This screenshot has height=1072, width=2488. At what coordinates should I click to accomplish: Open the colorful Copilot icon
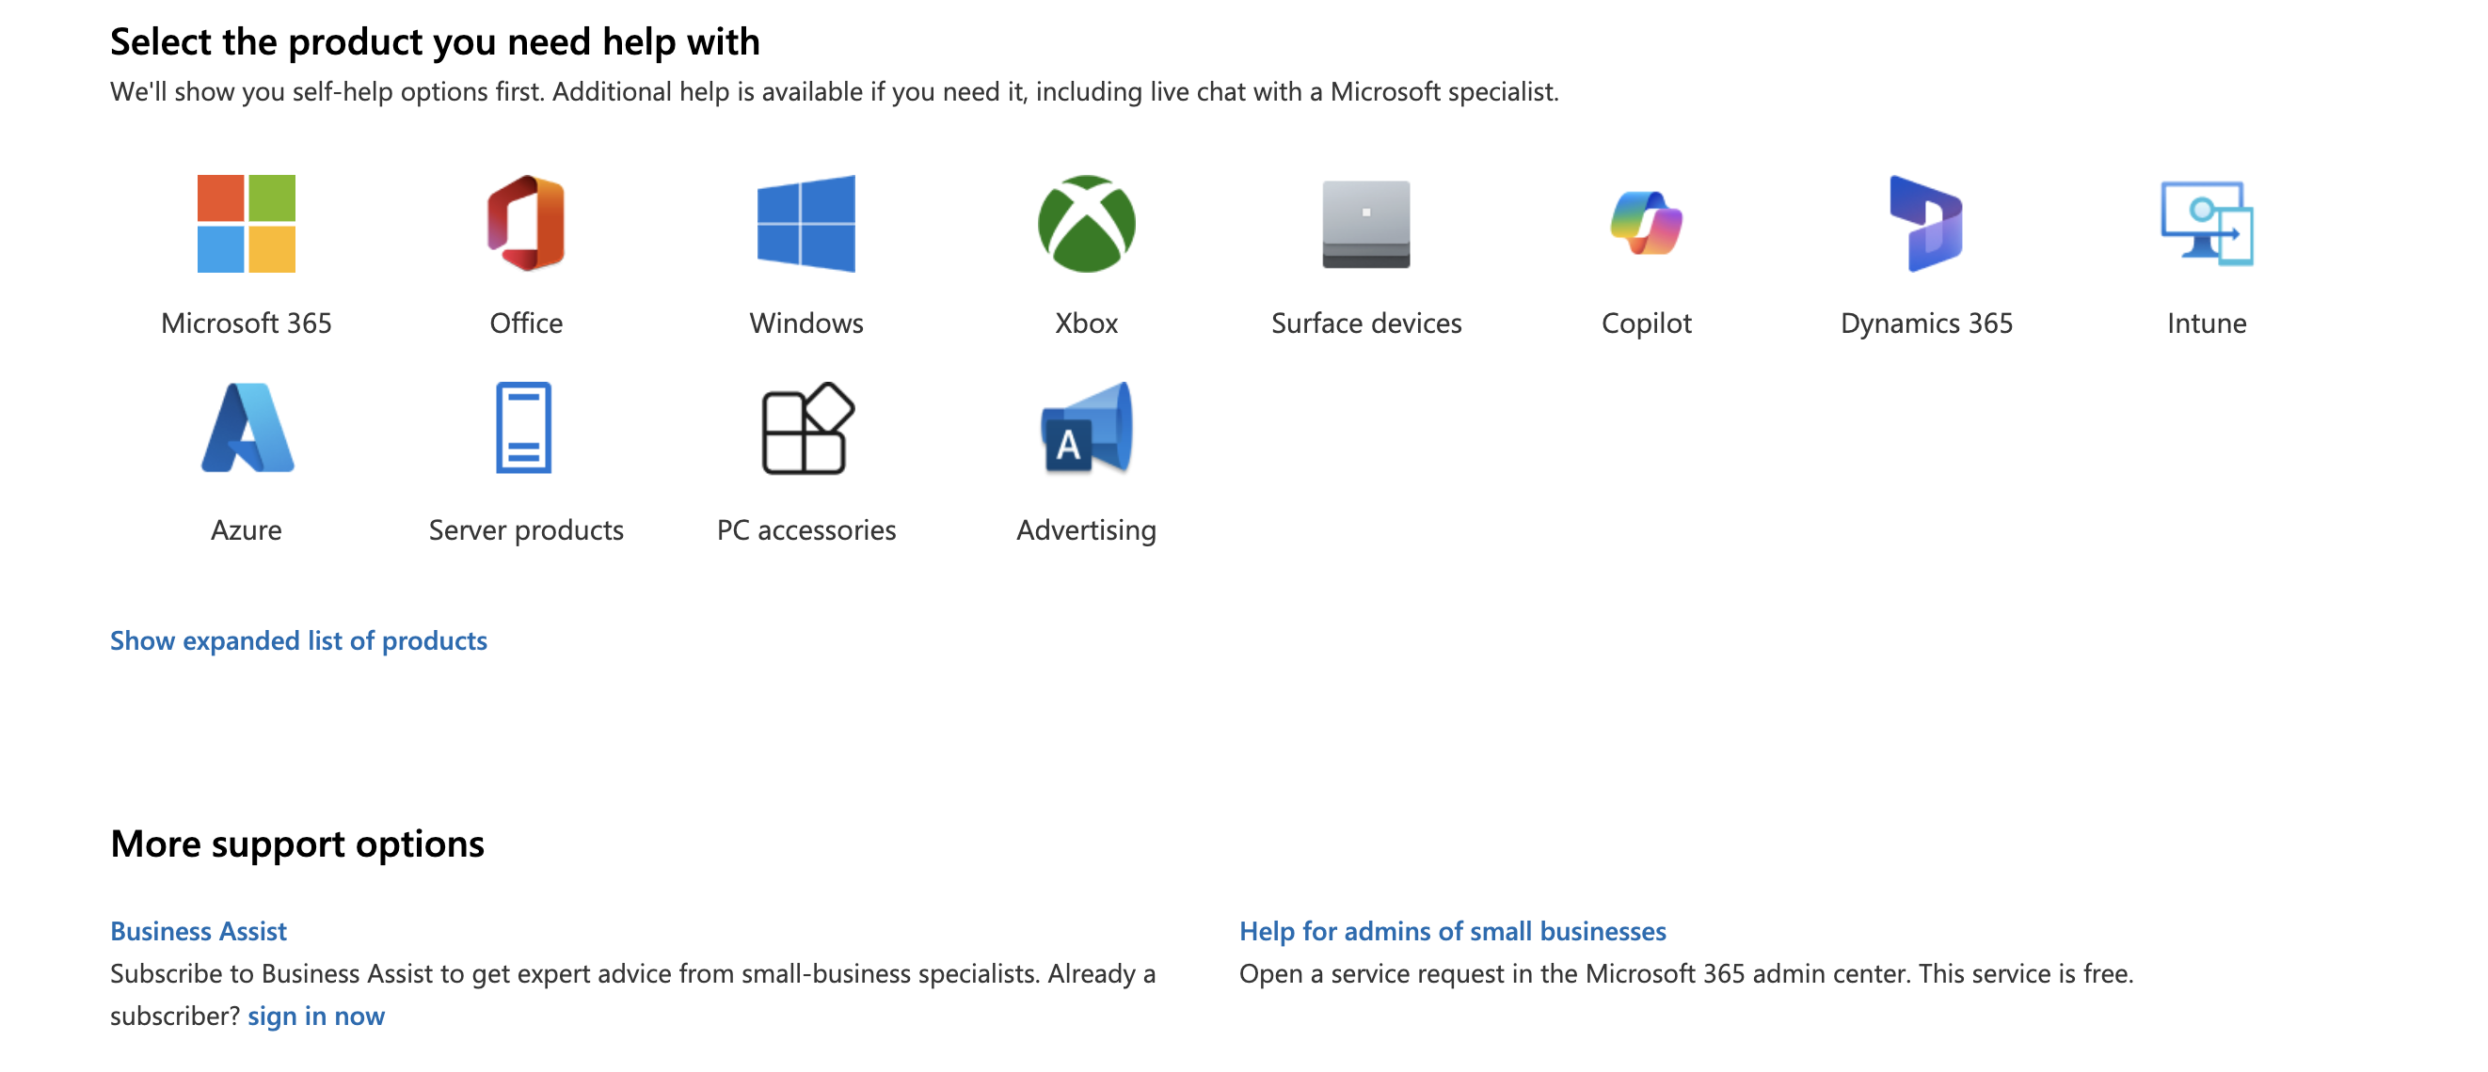click(x=1647, y=224)
